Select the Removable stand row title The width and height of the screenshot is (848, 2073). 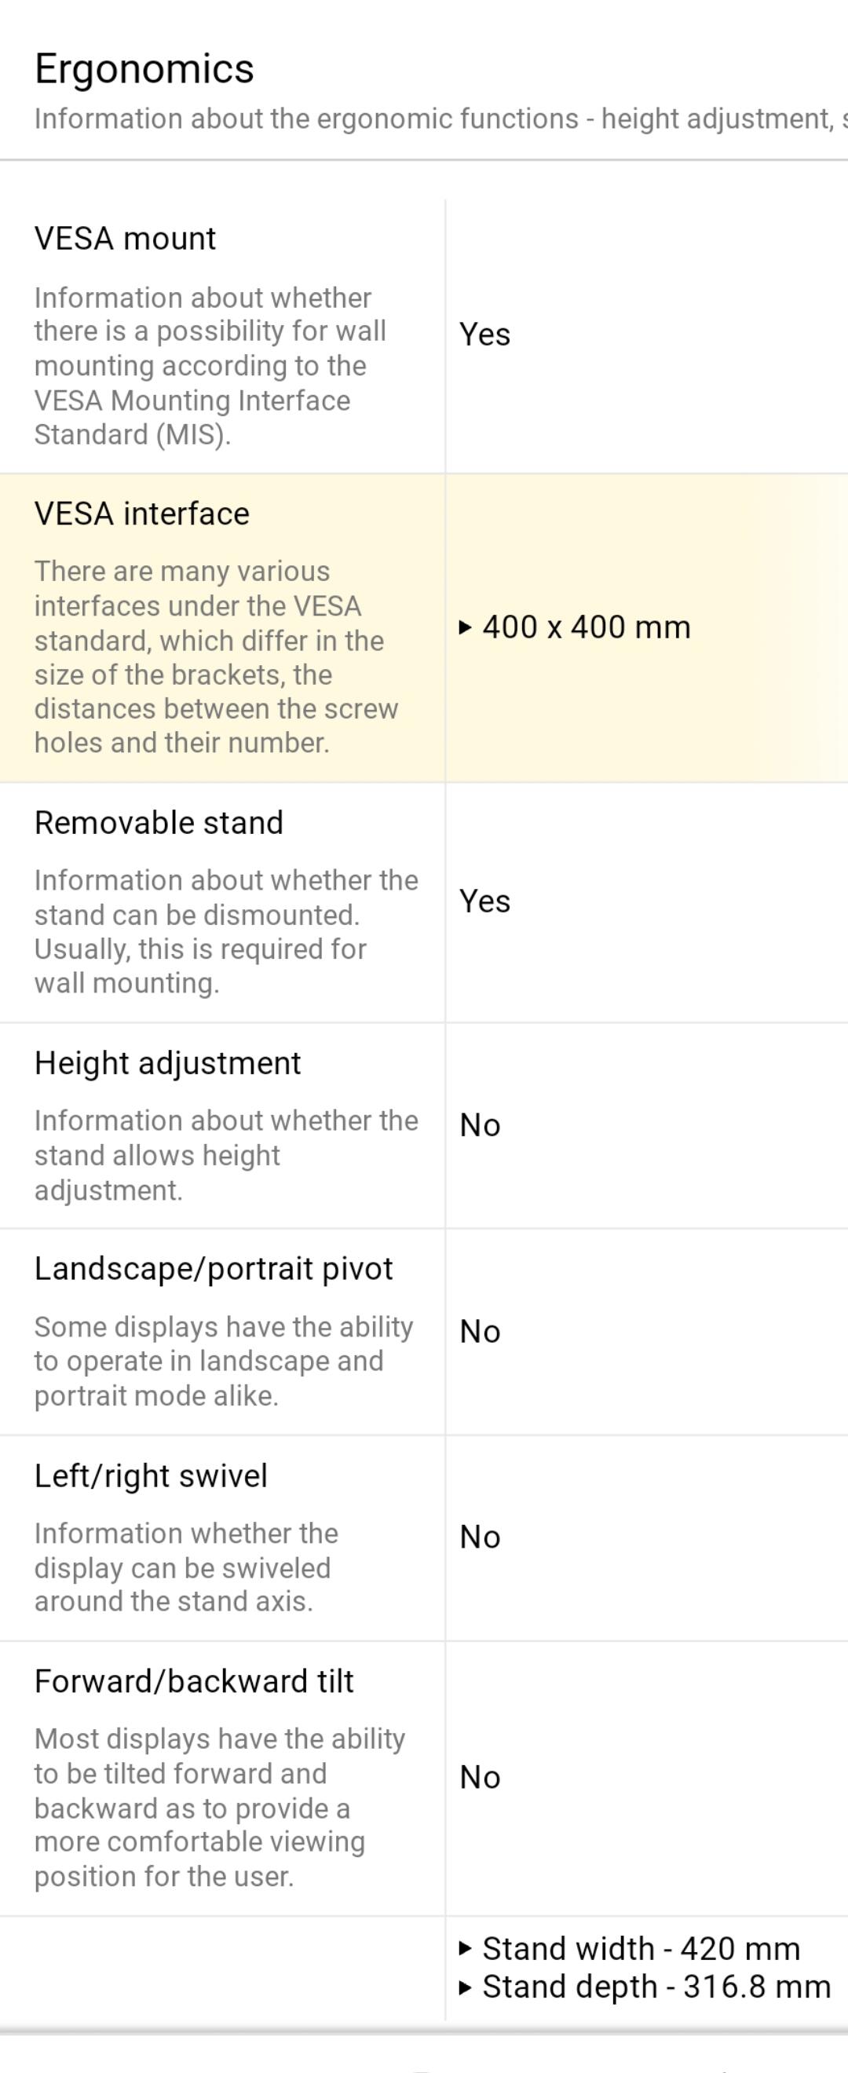(x=159, y=822)
